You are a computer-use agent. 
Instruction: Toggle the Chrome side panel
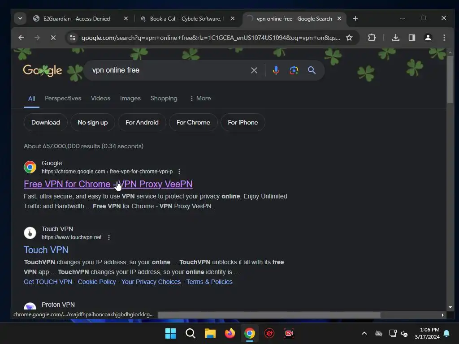point(412,38)
